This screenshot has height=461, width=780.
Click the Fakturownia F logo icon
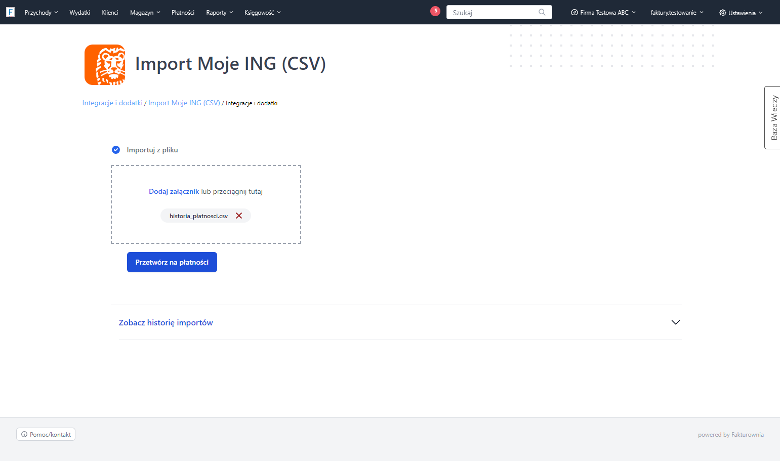click(10, 12)
